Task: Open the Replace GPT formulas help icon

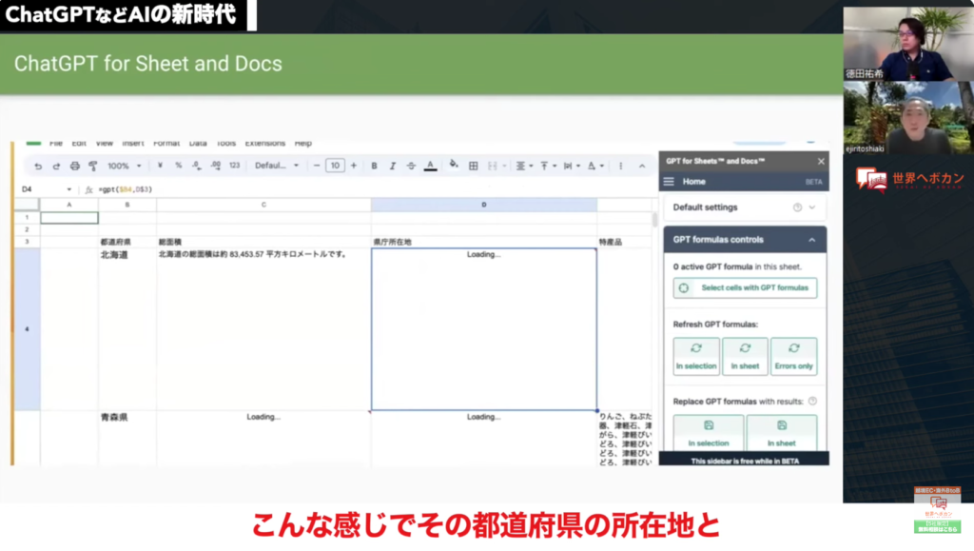Action: coord(812,402)
